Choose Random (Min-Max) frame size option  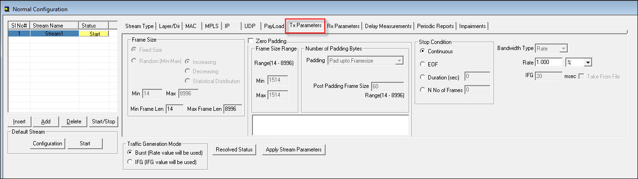[135, 61]
